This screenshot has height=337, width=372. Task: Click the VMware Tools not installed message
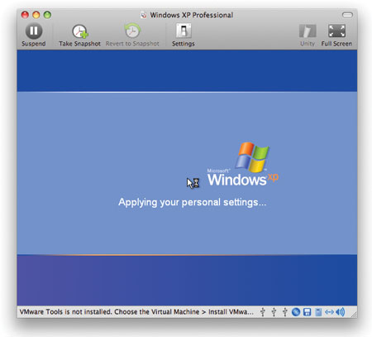point(136,312)
